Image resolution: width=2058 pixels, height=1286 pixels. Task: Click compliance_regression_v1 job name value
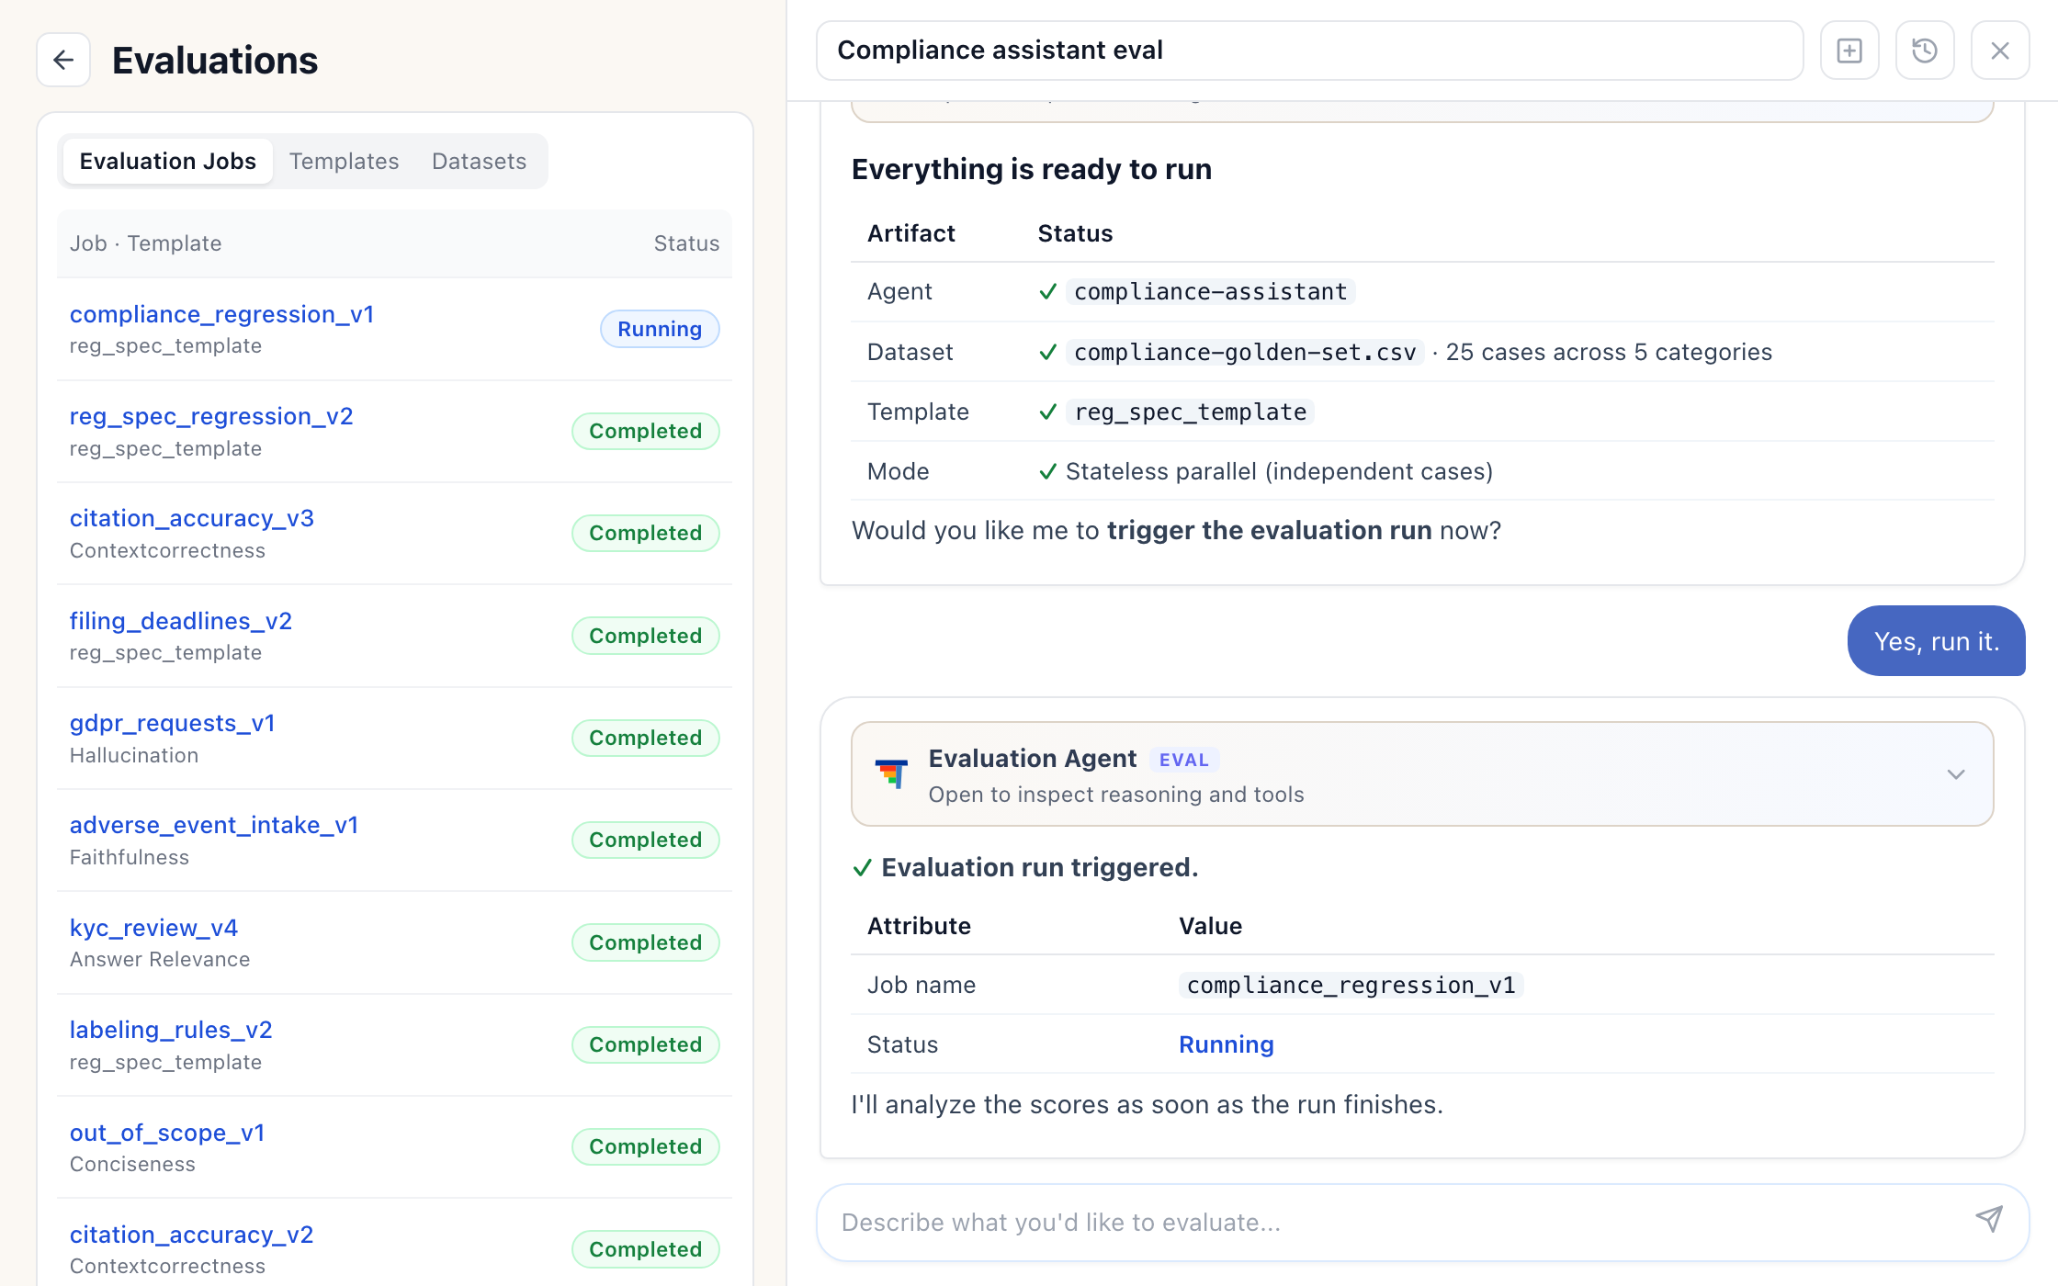(x=1351, y=985)
